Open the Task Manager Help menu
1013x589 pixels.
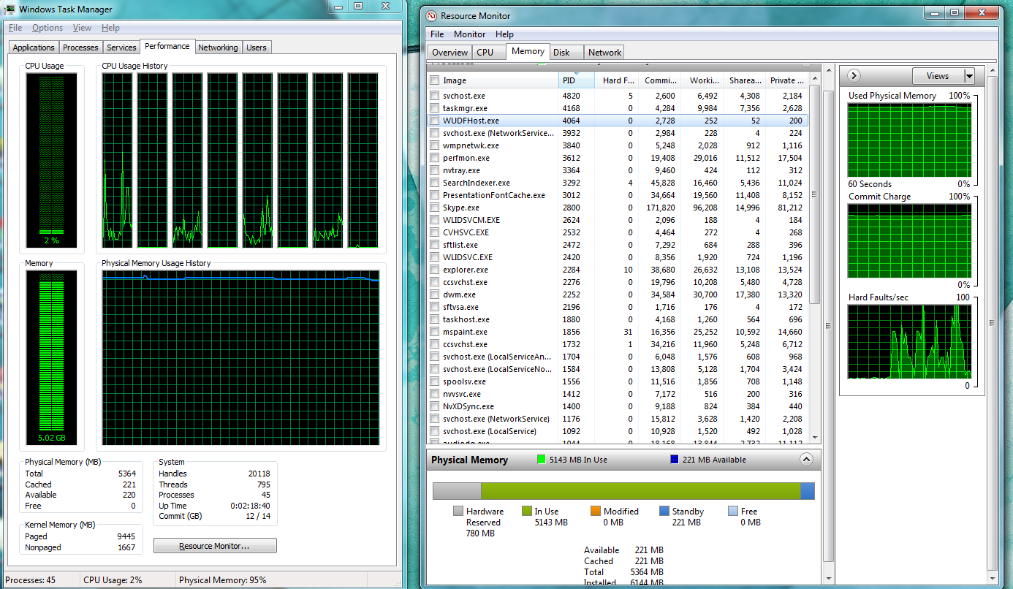pyautogui.click(x=110, y=28)
